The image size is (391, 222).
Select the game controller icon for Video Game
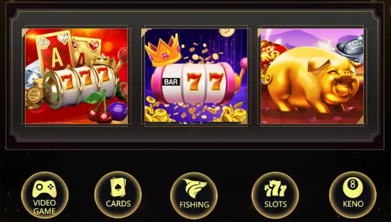tap(44, 189)
